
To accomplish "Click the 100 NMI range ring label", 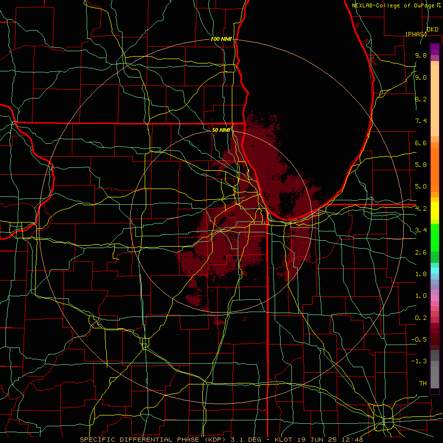I will click(x=221, y=39).
